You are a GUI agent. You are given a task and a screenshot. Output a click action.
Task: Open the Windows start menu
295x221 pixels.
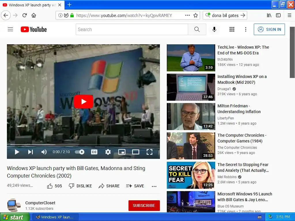(15, 217)
